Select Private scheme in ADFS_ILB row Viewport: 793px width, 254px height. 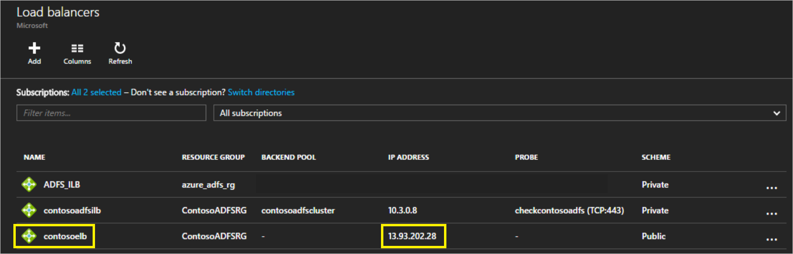point(655,184)
